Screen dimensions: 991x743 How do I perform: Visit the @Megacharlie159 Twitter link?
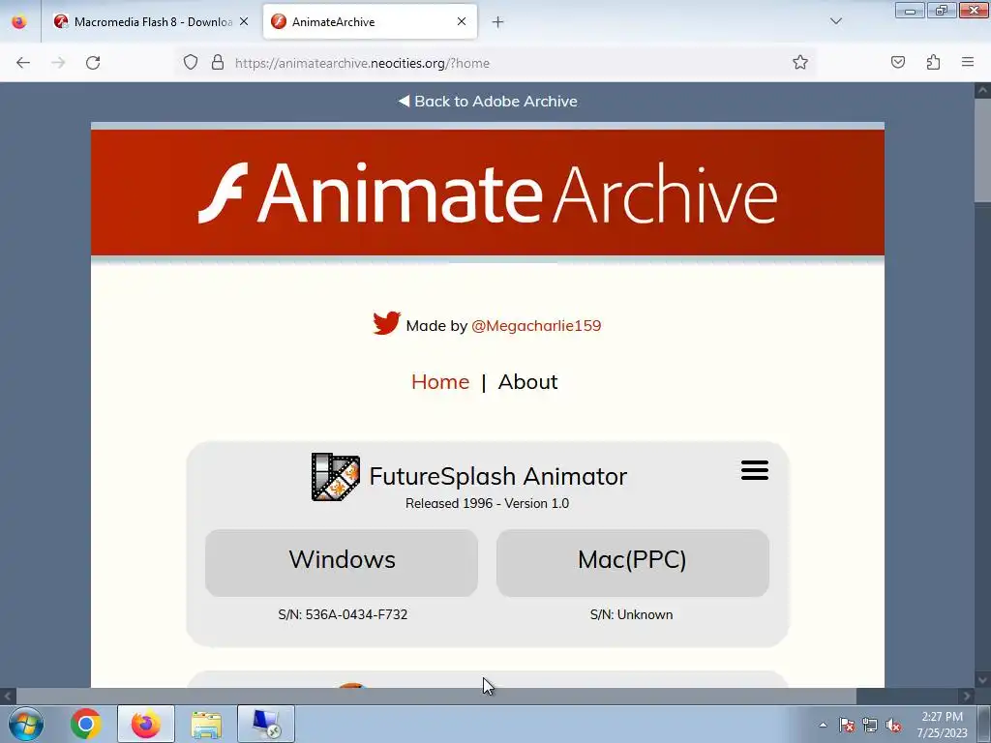(536, 325)
